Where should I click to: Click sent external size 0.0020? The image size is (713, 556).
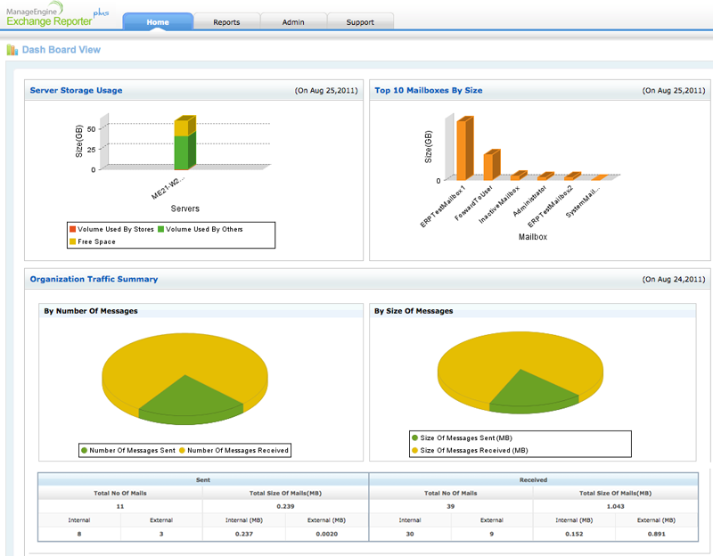(x=327, y=534)
